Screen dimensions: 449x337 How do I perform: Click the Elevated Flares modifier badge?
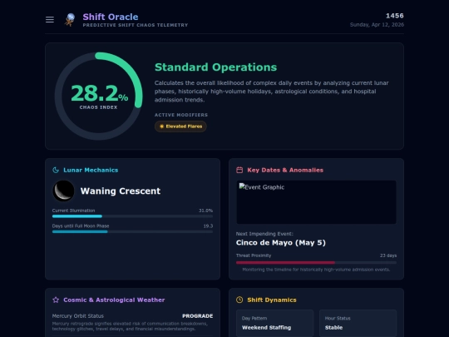coord(180,126)
